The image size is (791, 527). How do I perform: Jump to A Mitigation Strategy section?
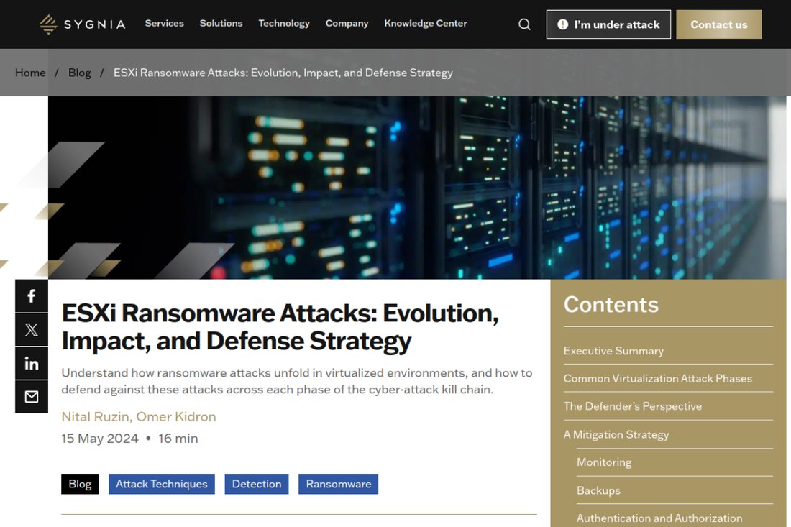coord(616,434)
